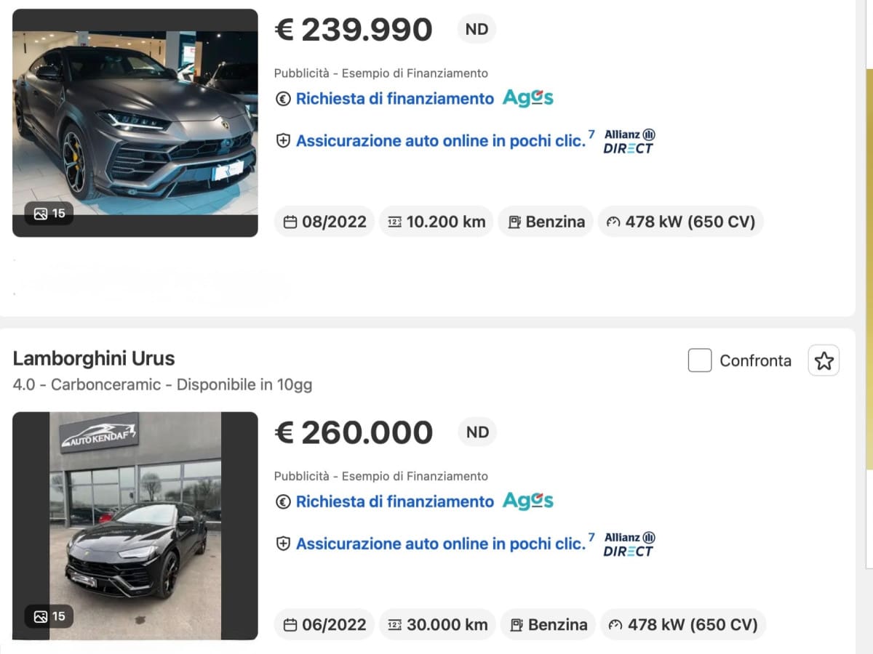The image size is (873, 654).
Task: Open Richiesta di finanziamento for €239.990 car
Action: coord(394,99)
